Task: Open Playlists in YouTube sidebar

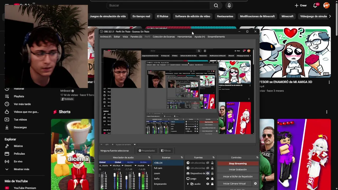Action: point(19,96)
